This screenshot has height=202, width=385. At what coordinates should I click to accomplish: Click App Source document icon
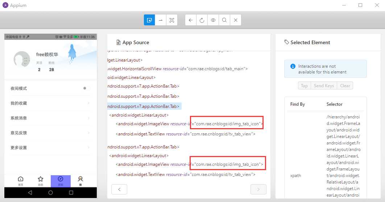(x=118, y=42)
